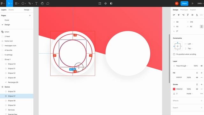Select the Pen tool
This screenshot has width=204, height=115.
(30, 4)
